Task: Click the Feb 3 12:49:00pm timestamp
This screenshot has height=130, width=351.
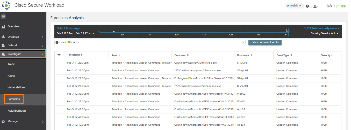Action: 78,125
